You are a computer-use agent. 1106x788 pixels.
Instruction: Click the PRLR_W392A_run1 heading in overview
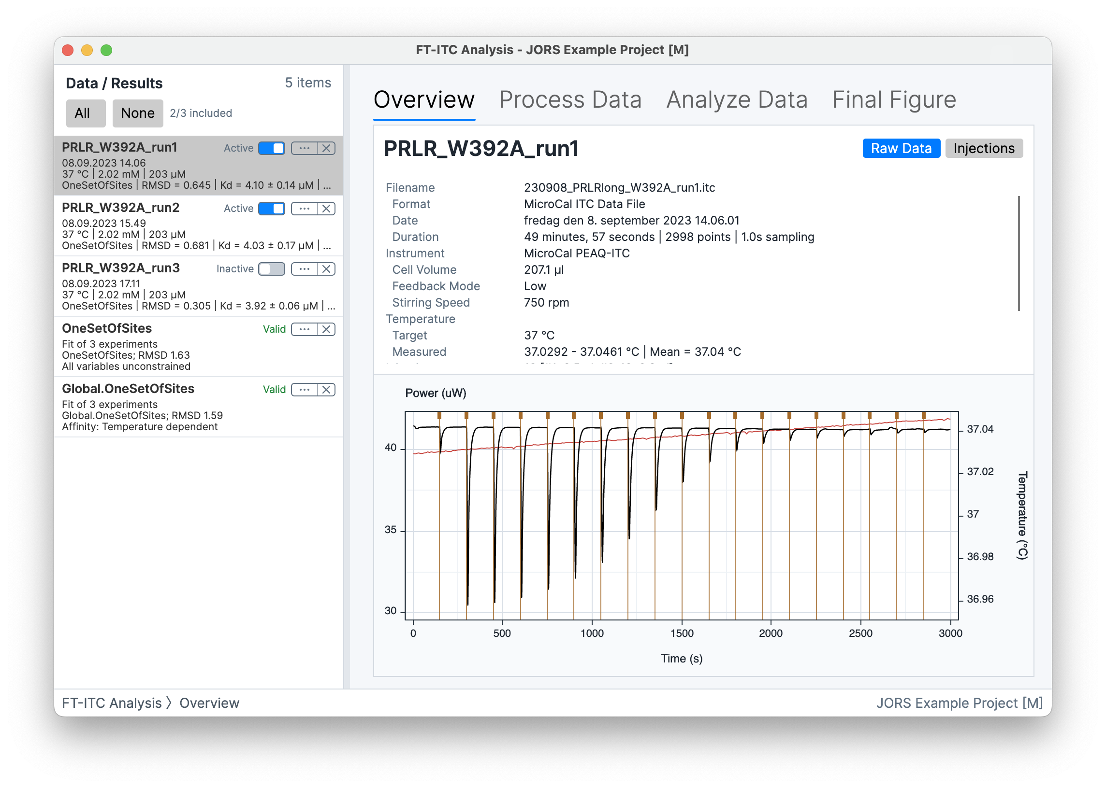tap(481, 149)
